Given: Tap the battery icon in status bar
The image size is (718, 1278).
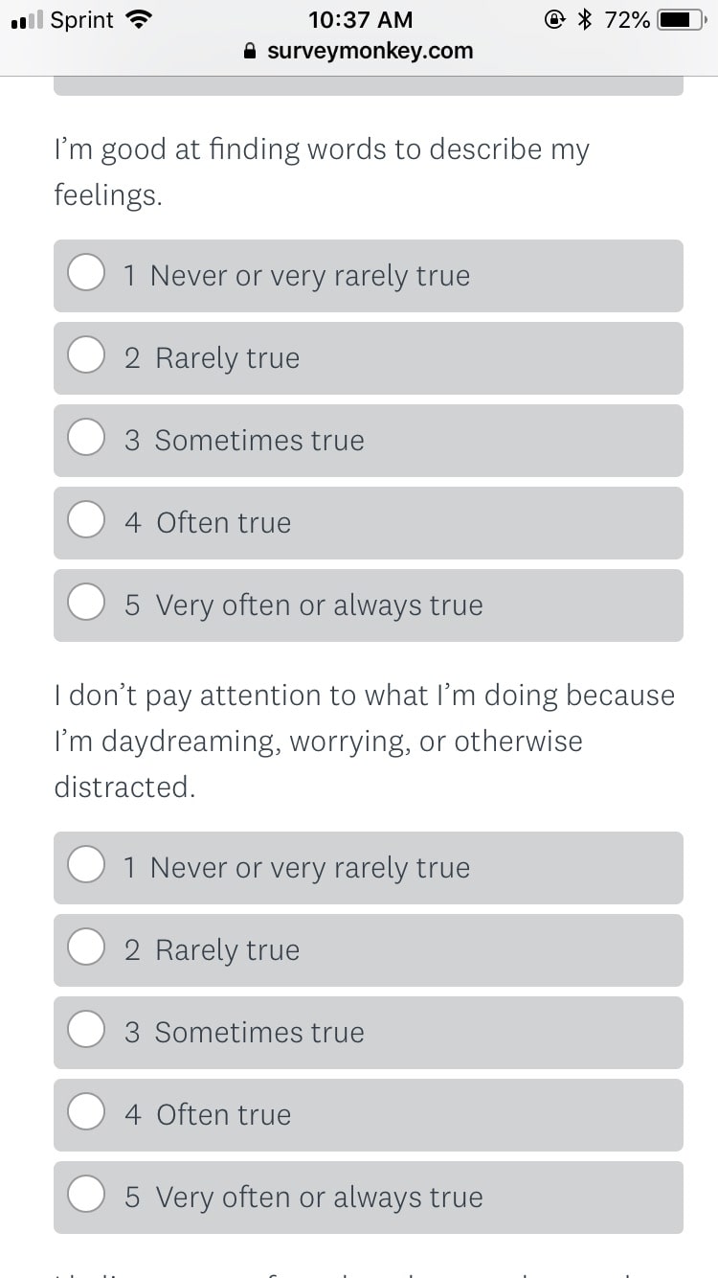Looking at the screenshot, I should 683,19.
